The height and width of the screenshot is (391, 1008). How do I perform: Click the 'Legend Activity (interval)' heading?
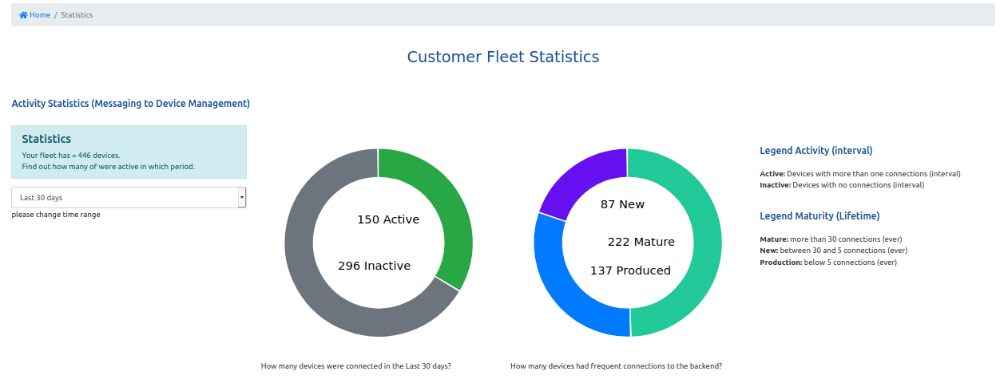(x=816, y=151)
